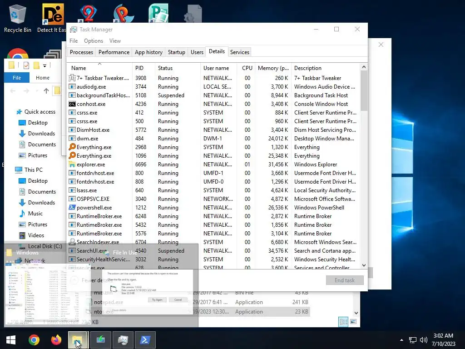Select the powershell.exe process icon

[x=72, y=207]
